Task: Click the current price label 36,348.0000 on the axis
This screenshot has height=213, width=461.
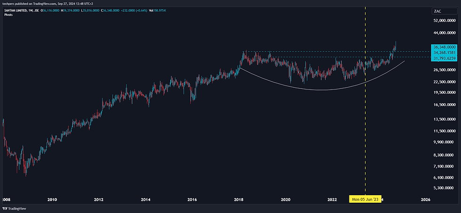Action: (444, 47)
